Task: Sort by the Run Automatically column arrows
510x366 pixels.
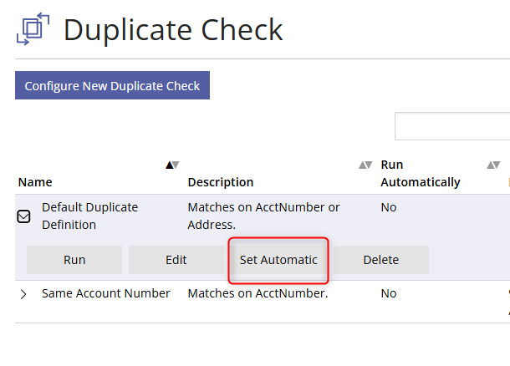Action: point(493,165)
